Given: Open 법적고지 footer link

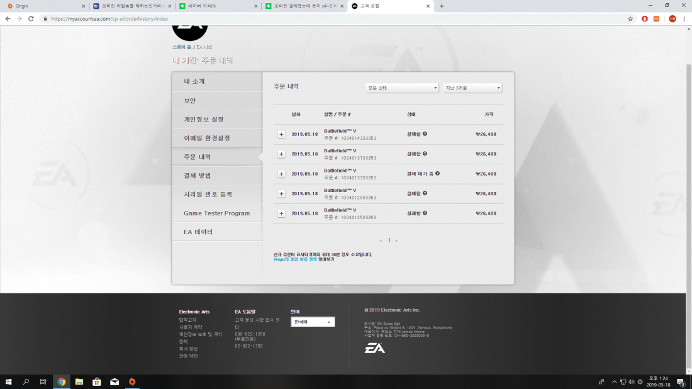Looking at the screenshot, I should [187, 320].
